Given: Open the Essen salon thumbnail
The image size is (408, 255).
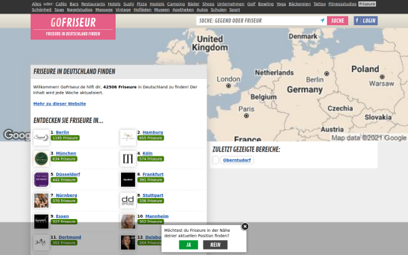Looking at the screenshot, I should 41,222.
